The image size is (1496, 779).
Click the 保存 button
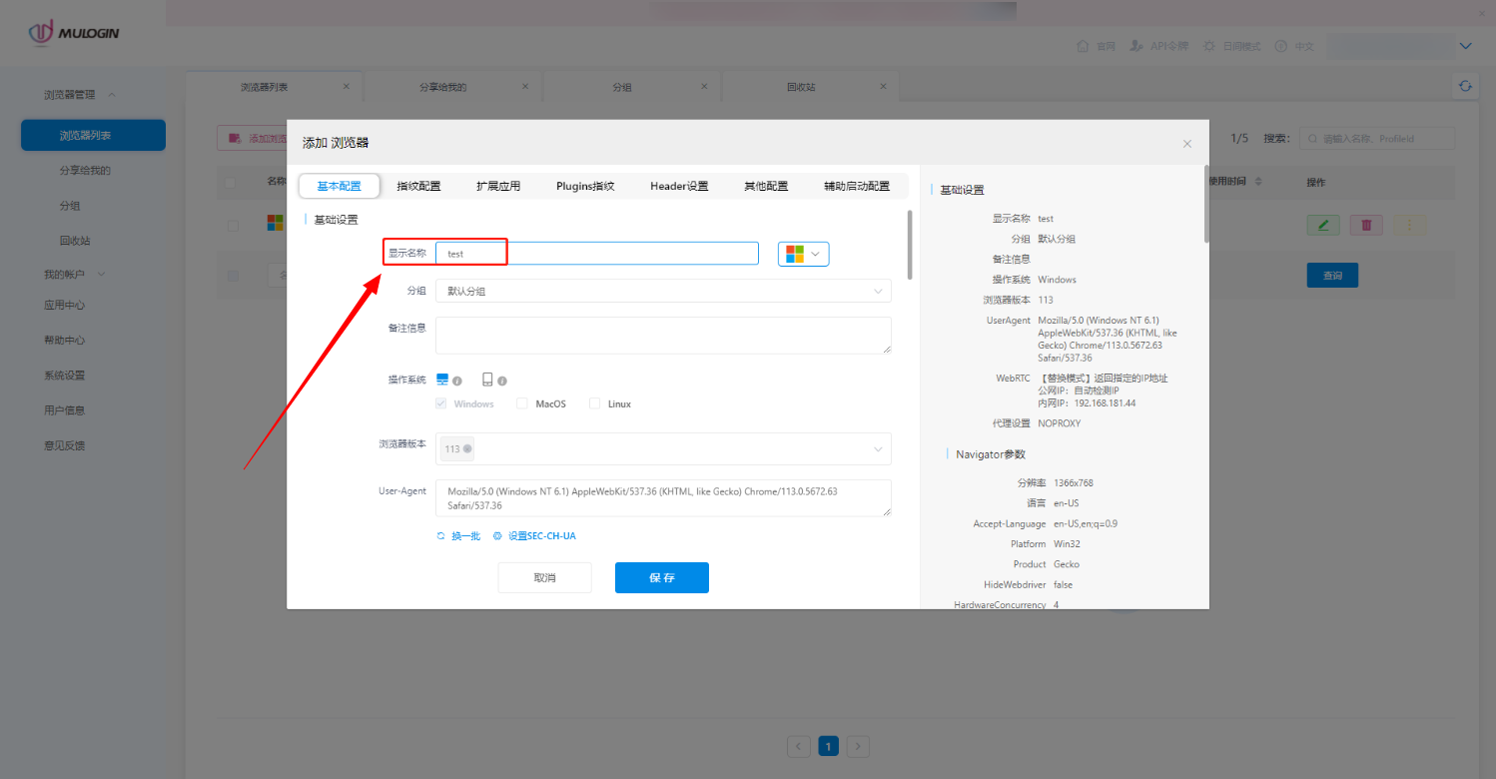[x=661, y=577]
